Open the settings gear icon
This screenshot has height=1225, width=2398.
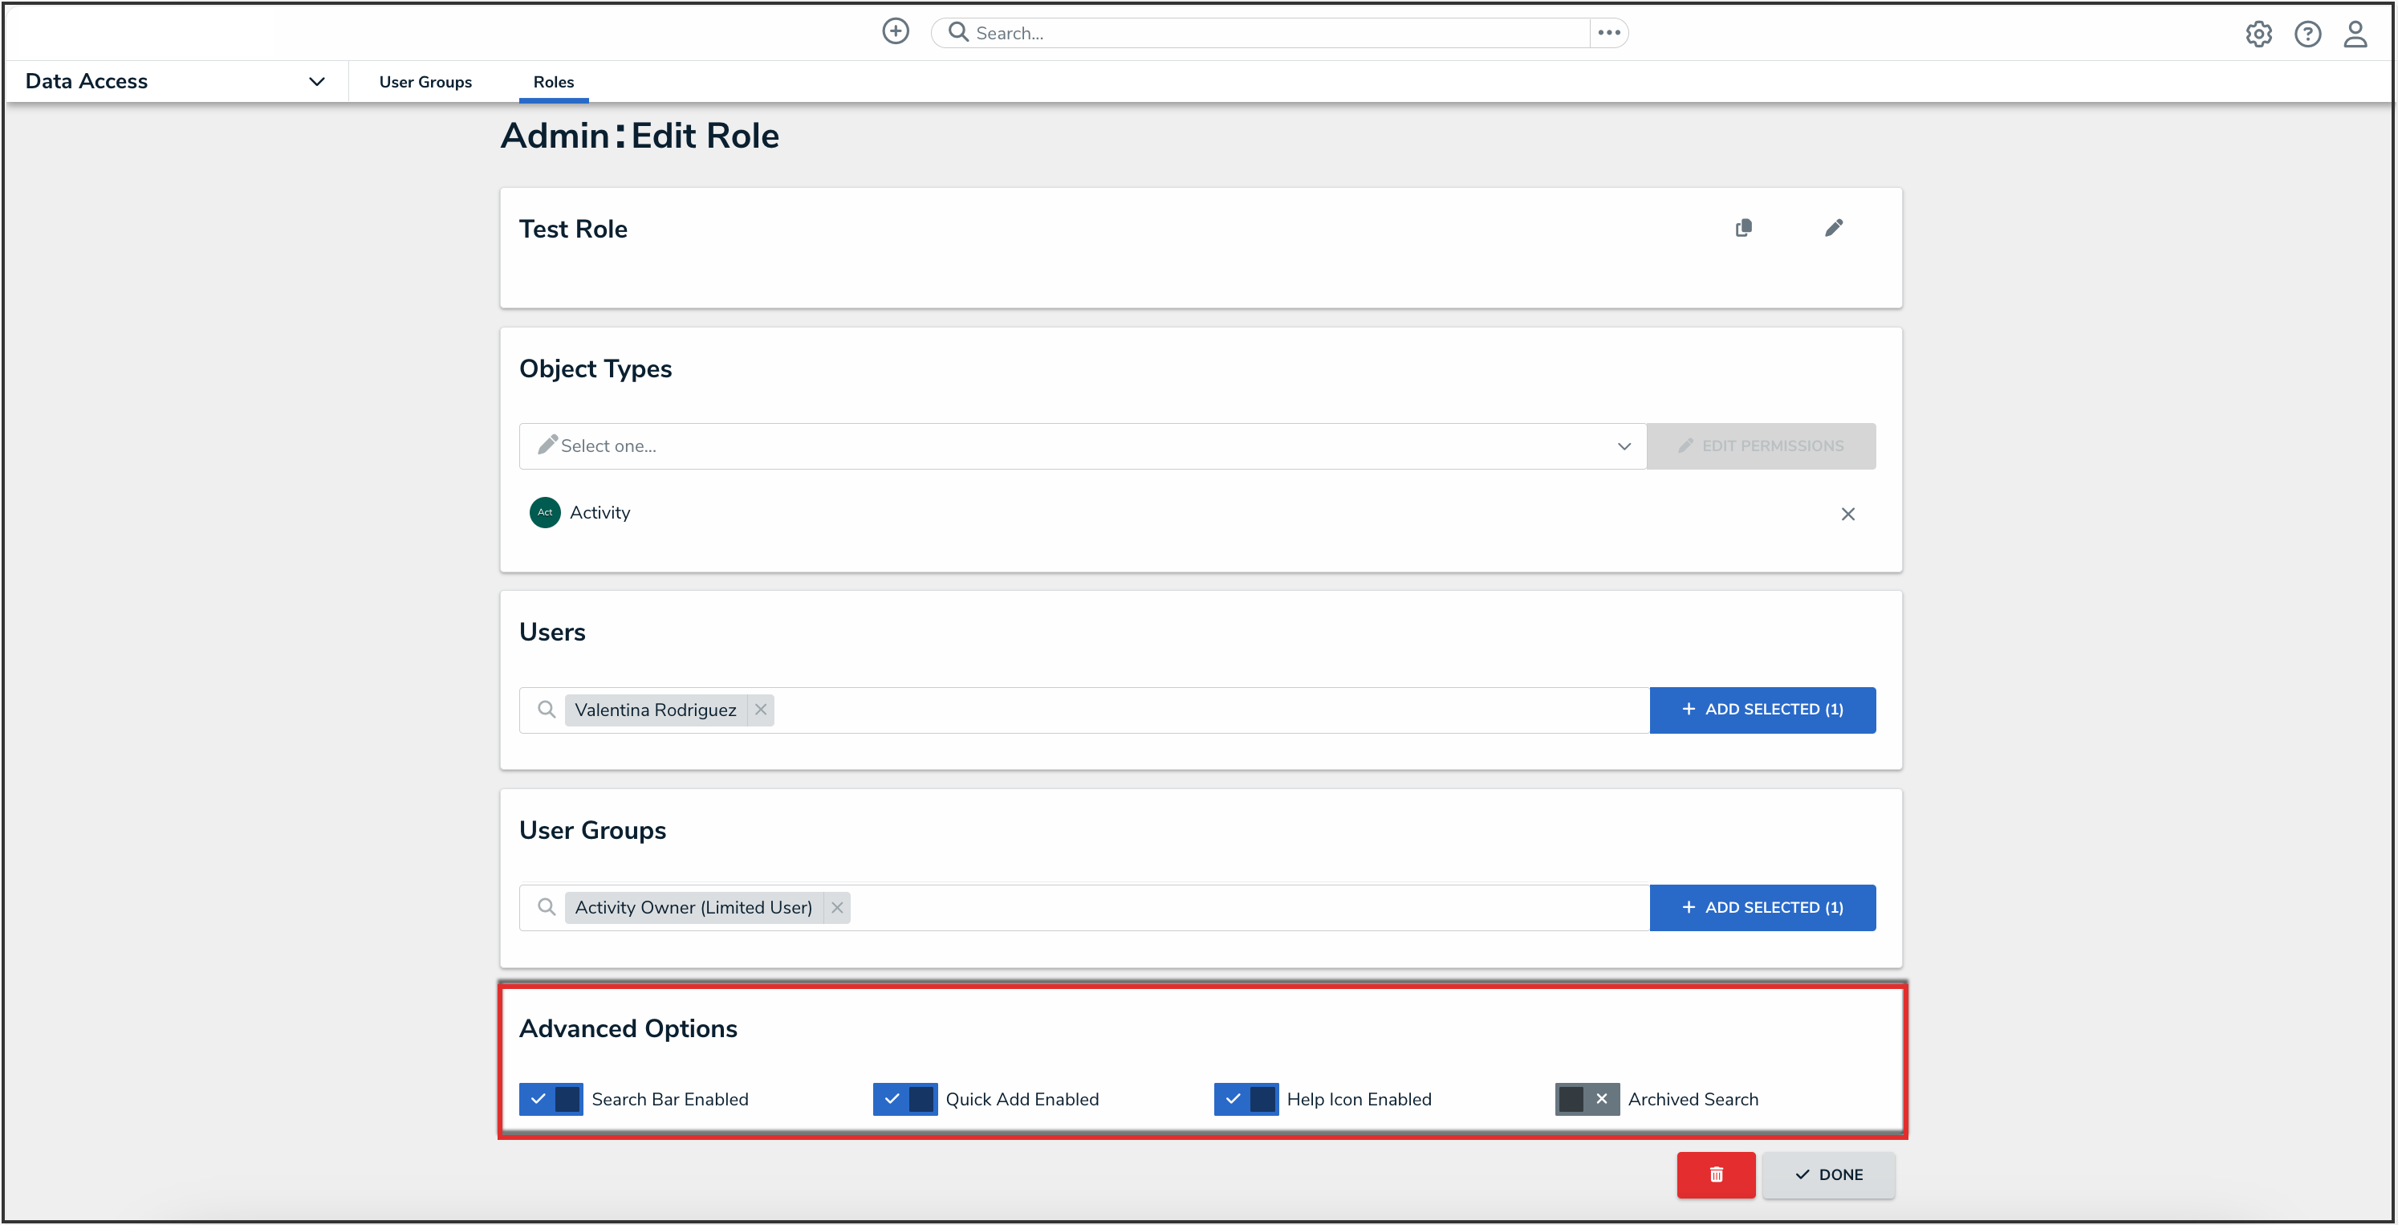click(2258, 35)
